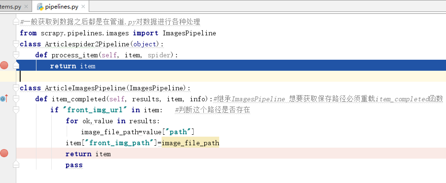Screen dimensions: 446x183
Task: Click the pass statement
Action: [x=74, y=165]
